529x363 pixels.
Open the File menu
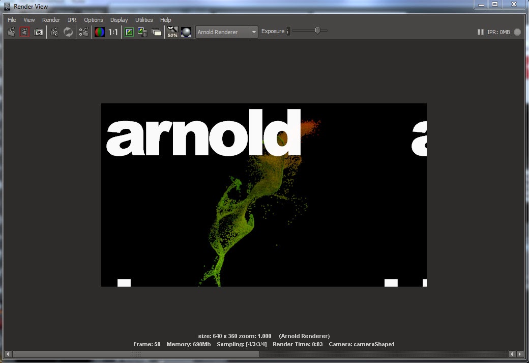12,20
